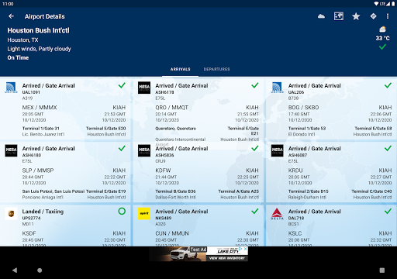Click the green checkmark on ASH6180 flight

click(122, 148)
